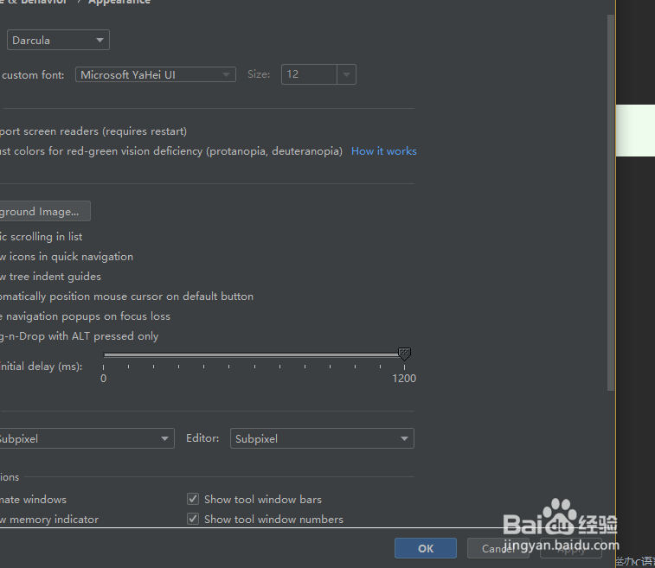Click 'Drop with ALT pressed only' text
This screenshot has width=655, height=568.
(89, 336)
